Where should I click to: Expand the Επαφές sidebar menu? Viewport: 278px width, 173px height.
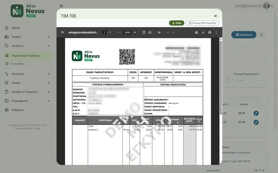28,37
